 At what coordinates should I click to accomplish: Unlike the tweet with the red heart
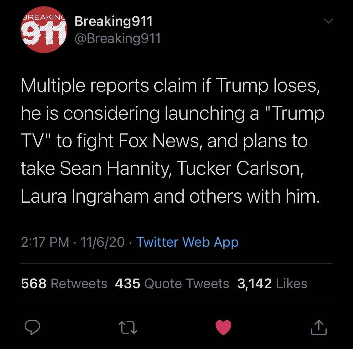click(x=223, y=327)
